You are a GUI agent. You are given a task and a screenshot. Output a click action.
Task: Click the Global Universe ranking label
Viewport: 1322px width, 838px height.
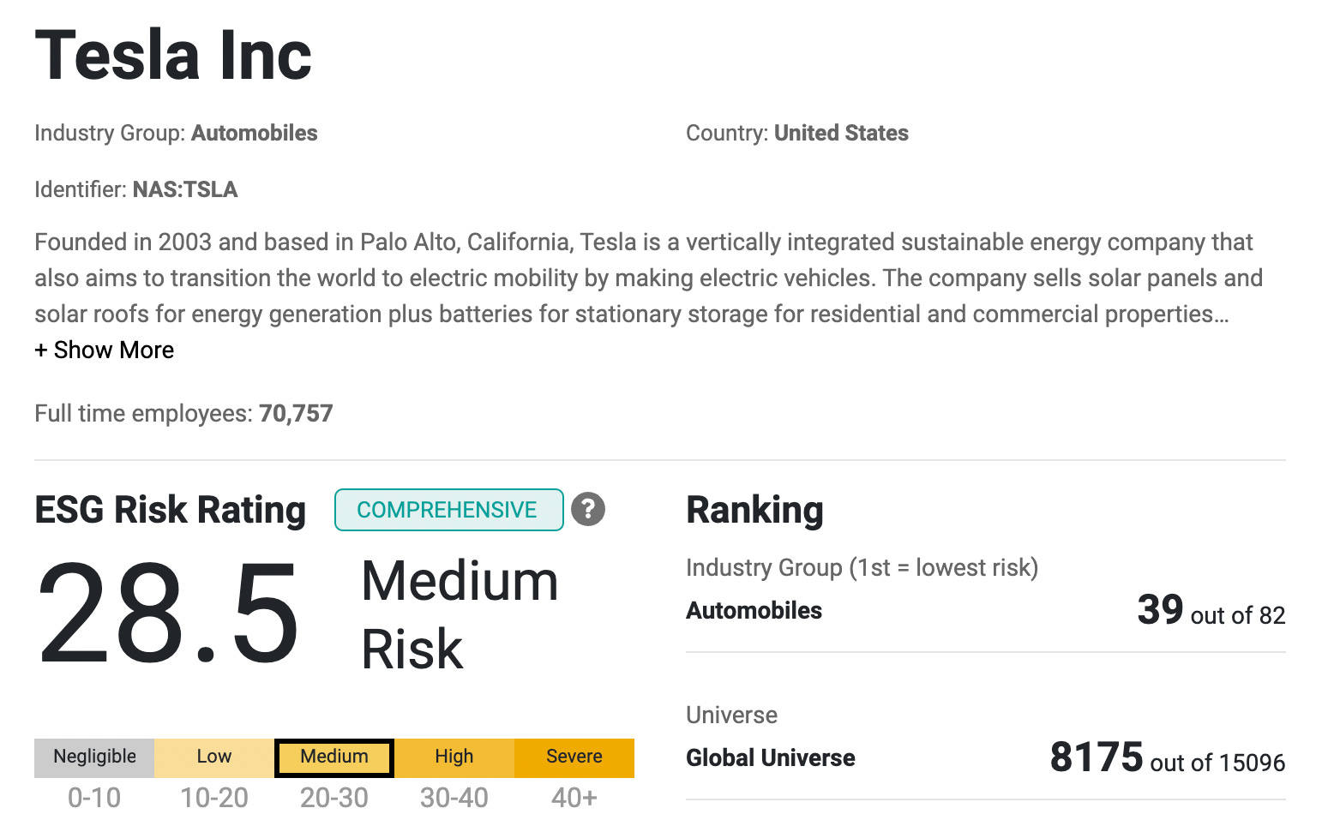pos(770,757)
